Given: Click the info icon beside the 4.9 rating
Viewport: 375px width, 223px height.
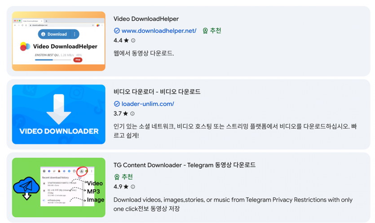Looking at the screenshot, I should click(x=133, y=187).
